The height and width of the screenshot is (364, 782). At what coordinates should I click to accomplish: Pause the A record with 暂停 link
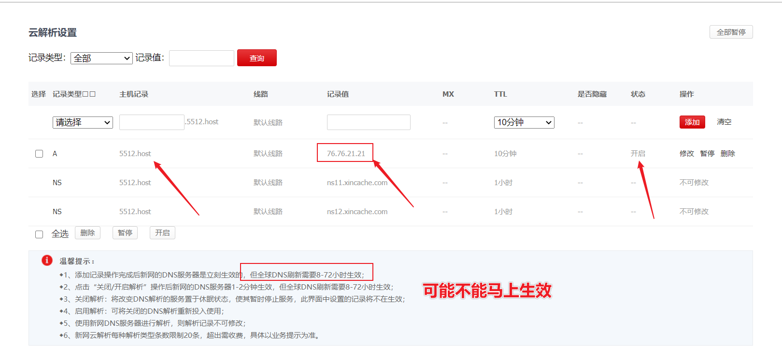tap(707, 154)
